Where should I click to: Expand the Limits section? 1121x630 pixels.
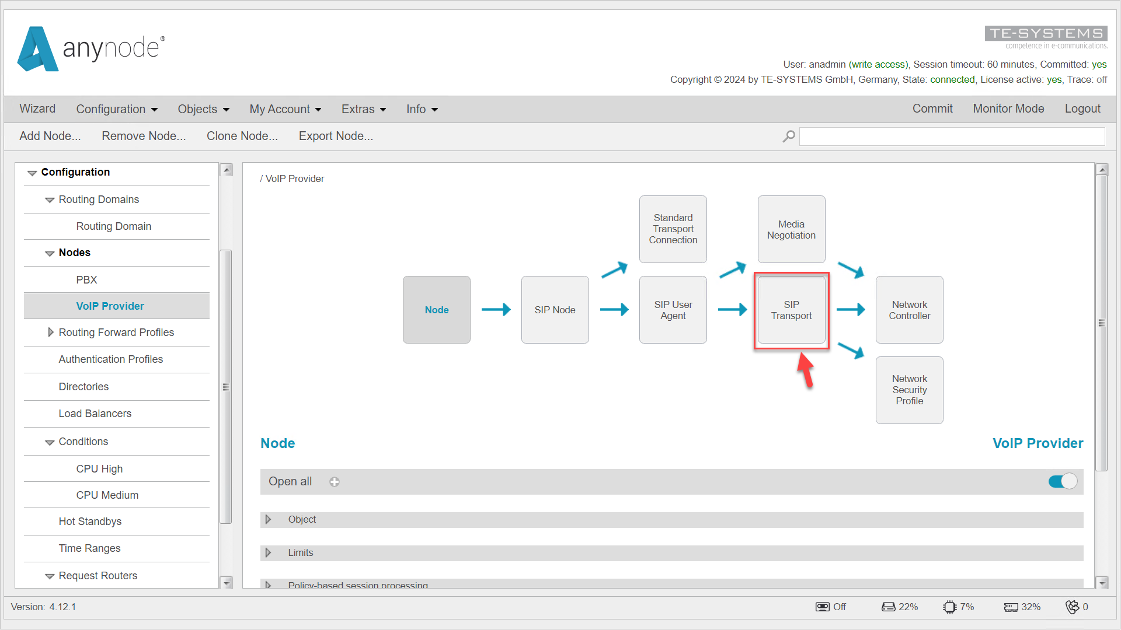click(x=269, y=552)
